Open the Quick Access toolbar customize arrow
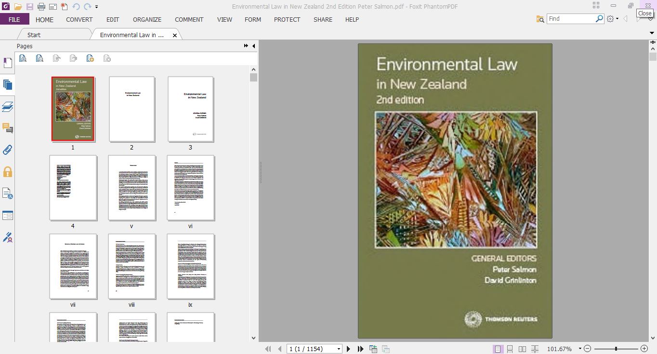 97,7
